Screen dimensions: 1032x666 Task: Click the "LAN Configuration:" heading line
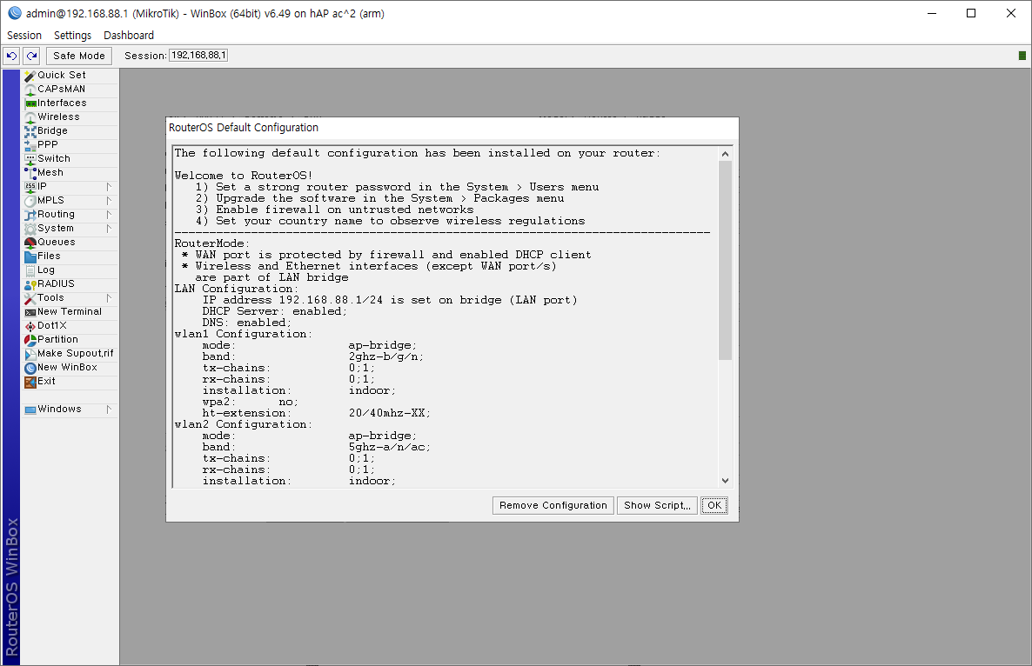point(237,289)
